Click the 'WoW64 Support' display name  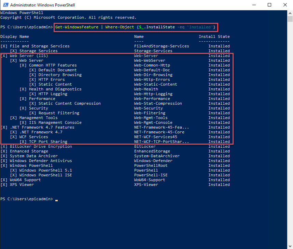point(25,180)
